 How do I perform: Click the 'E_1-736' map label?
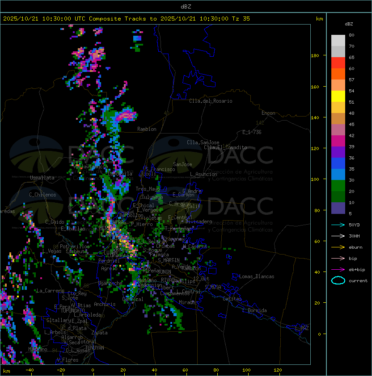[252, 132]
